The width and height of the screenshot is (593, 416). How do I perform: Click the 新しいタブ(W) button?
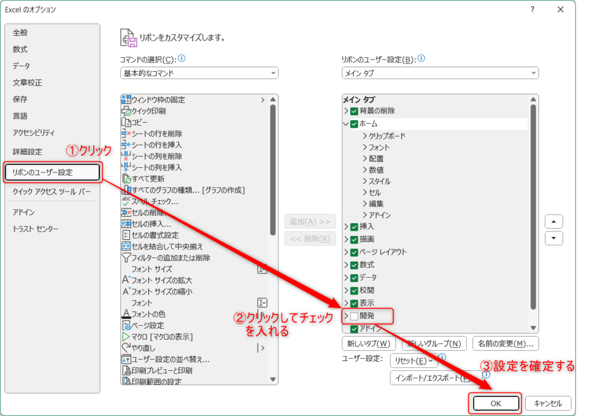click(x=369, y=344)
